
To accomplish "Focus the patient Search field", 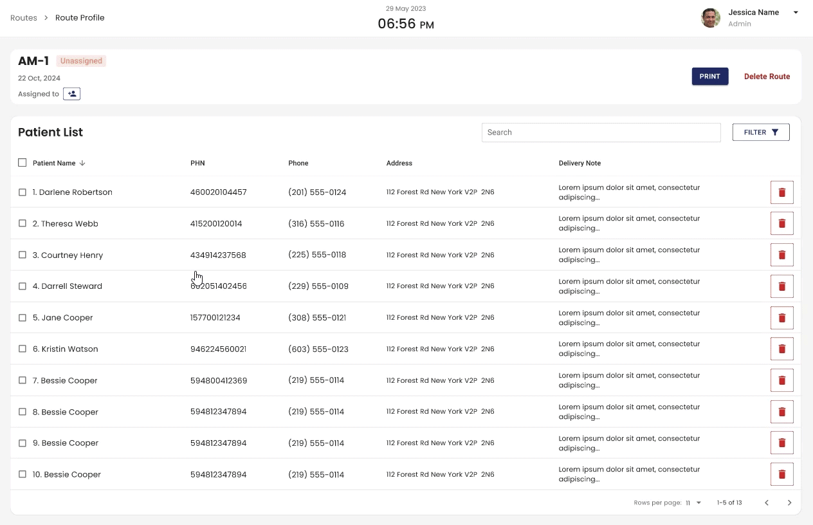I will click(x=601, y=133).
